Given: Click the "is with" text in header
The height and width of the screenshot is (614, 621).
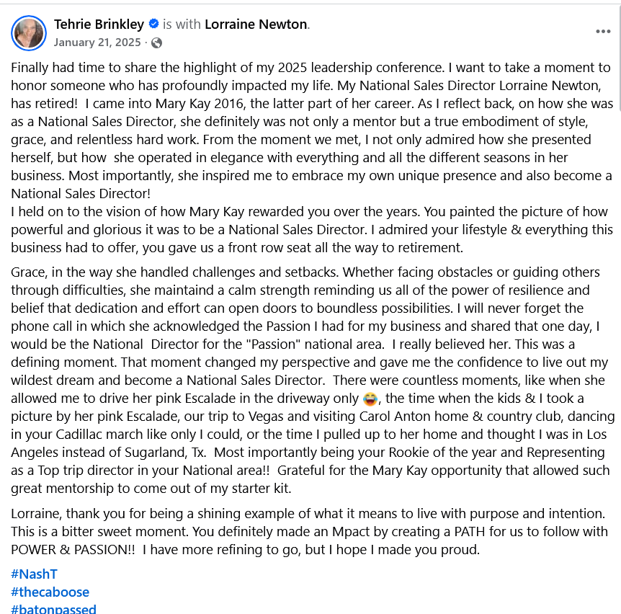Looking at the screenshot, I should click(x=182, y=25).
